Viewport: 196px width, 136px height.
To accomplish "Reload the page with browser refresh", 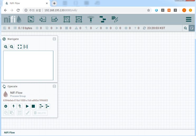I will click(x=18, y=10).
